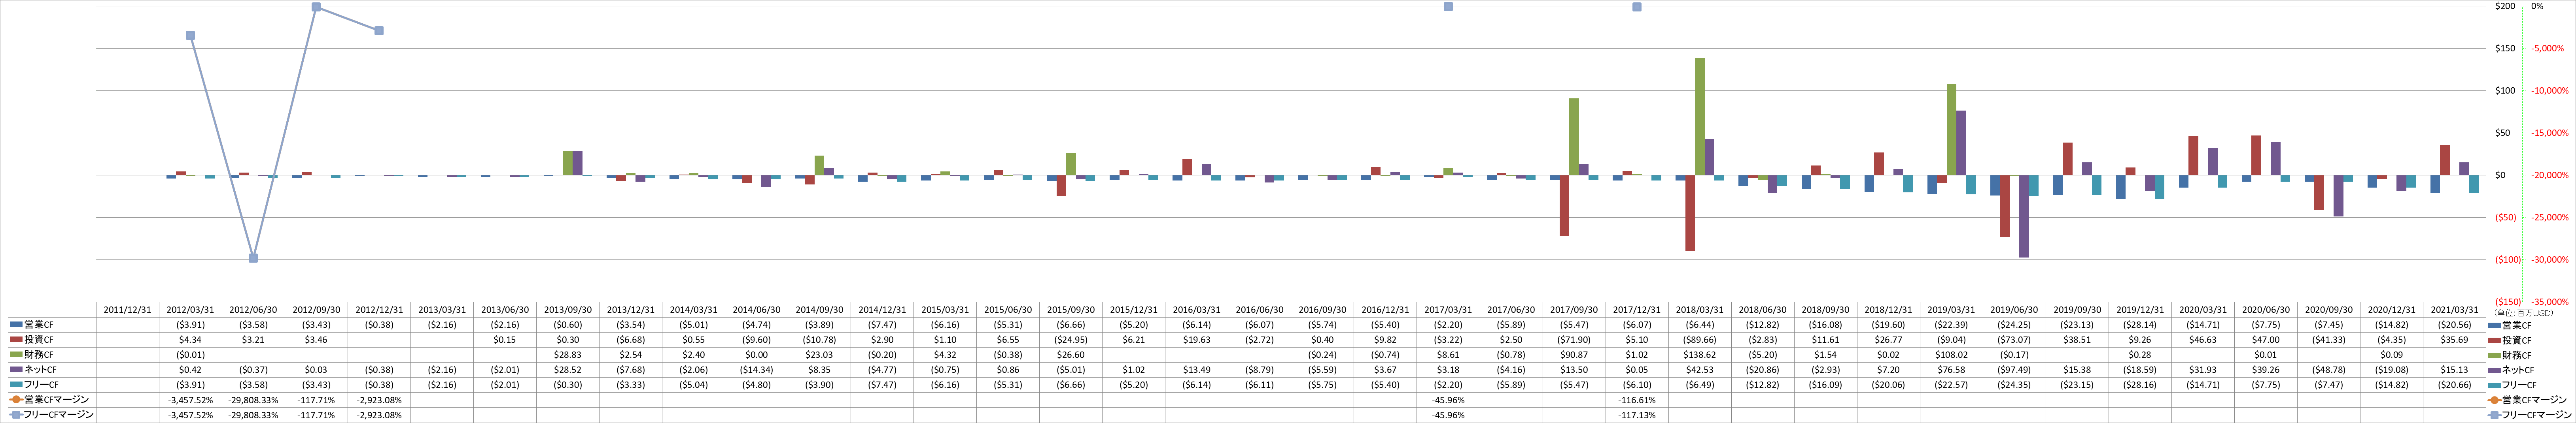Click the $108.02 cell

(x=1951, y=355)
